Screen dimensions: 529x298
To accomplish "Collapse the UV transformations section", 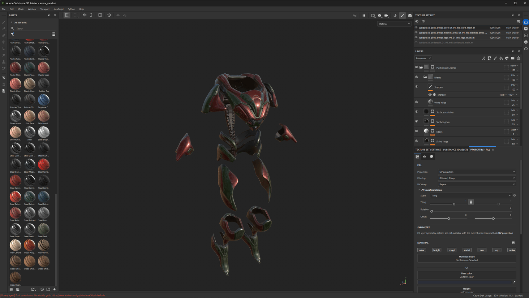I will (x=418, y=190).
